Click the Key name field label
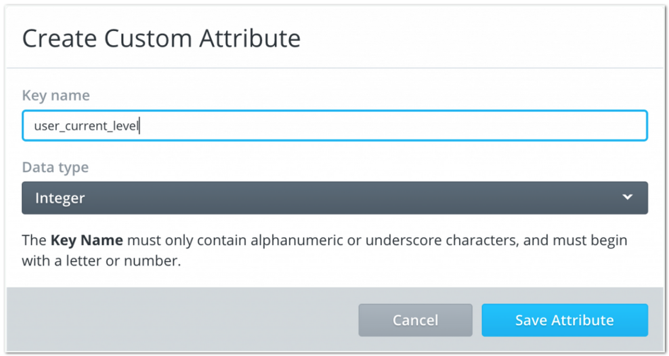Screen dimensions: 669x356 (x=56, y=95)
